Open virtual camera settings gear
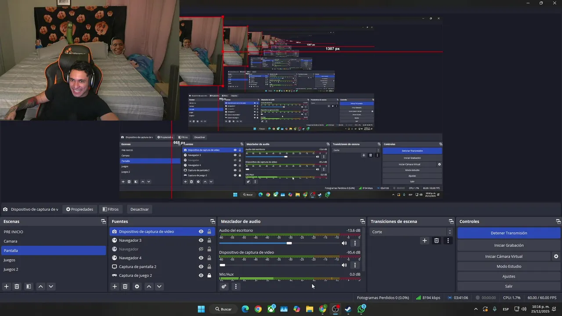Image resolution: width=562 pixels, height=316 pixels. pos(556,256)
